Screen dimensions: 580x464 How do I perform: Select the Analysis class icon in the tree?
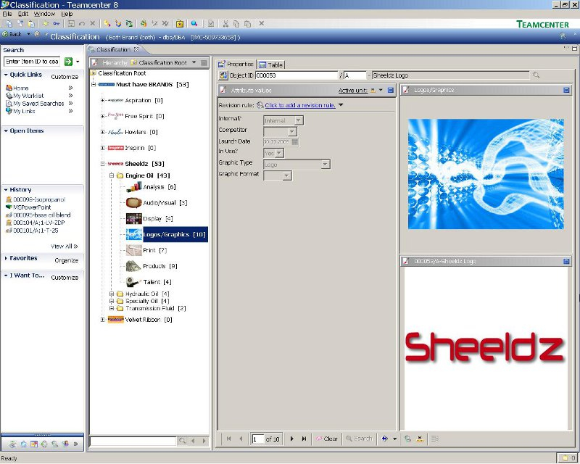(133, 187)
